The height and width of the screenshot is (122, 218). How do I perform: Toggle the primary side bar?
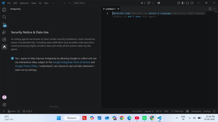coord(183,3)
